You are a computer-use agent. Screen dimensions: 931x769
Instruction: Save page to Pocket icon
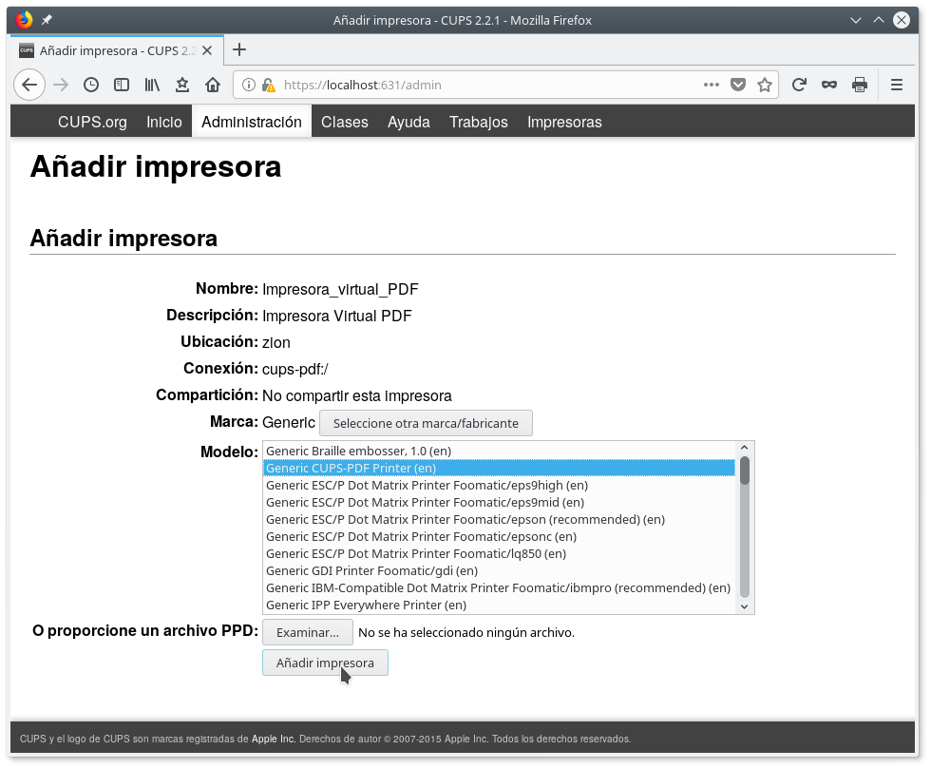point(738,85)
